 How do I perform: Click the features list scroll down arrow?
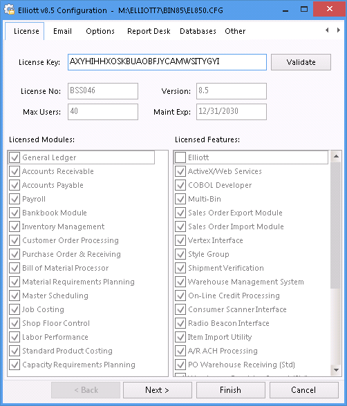[x=336, y=370]
